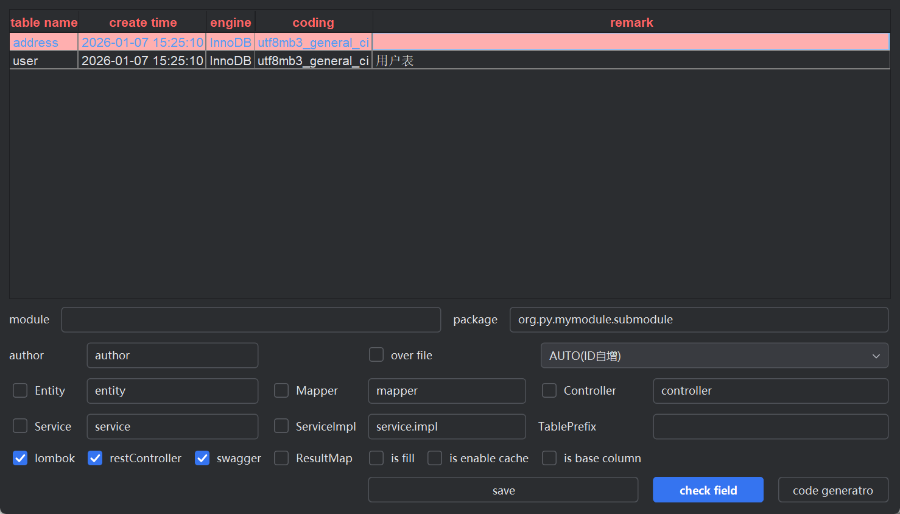Click the coding column header
The height and width of the screenshot is (514, 900).
coord(314,23)
